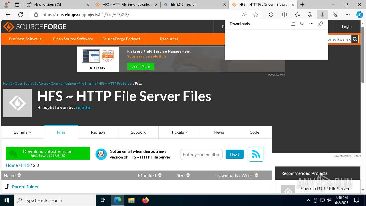Image resolution: width=366 pixels, height=206 pixels.
Task: Show hidden system tray icons chevron
Action: 308,200
